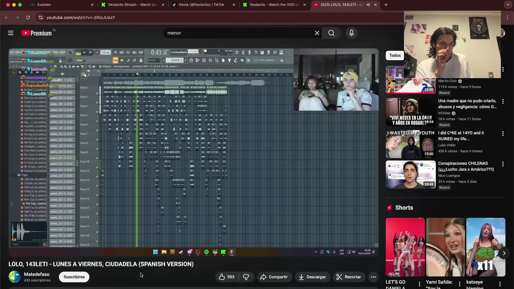The height and width of the screenshot is (289, 514).
Task: Click the FL Studio shopping cart icon
Action: coord(248,60)
